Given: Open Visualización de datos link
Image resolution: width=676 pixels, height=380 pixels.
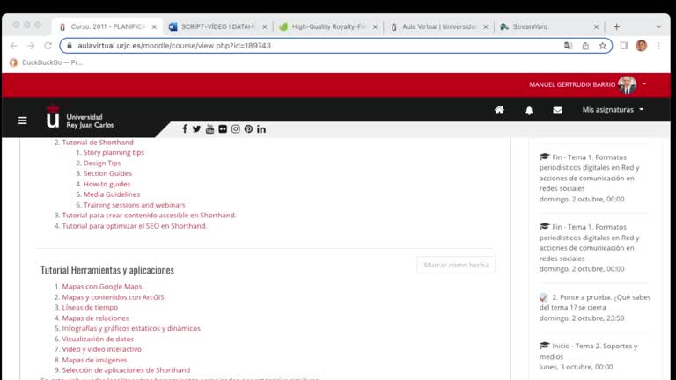Looking at the screenshot, I should pos(98,339).
